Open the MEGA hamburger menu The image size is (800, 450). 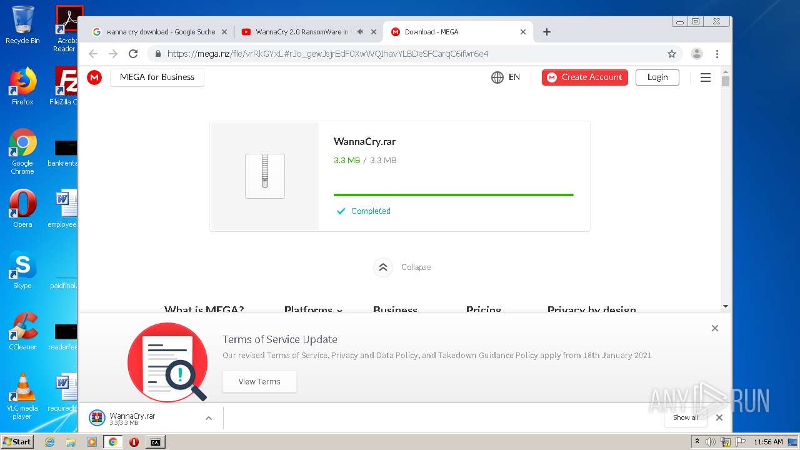tap(706, 77)
